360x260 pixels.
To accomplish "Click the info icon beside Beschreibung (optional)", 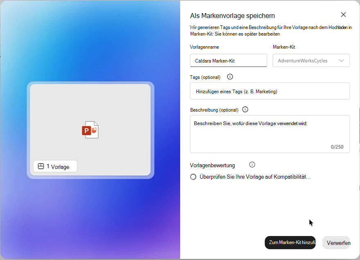I will (x=245, y=110).
